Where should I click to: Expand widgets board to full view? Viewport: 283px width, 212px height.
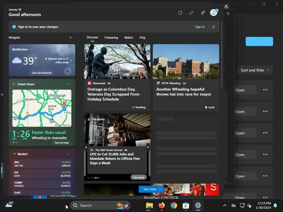click(191, 13)
